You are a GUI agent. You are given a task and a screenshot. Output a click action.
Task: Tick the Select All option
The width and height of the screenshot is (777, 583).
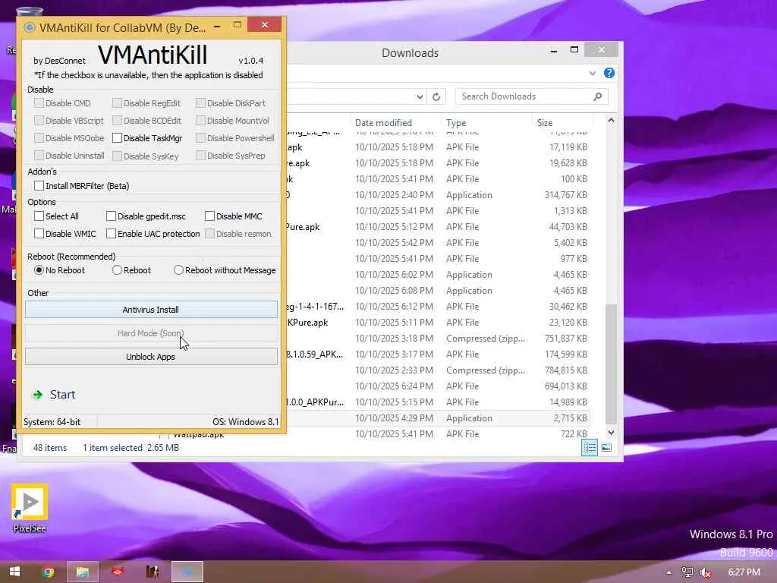39,216
